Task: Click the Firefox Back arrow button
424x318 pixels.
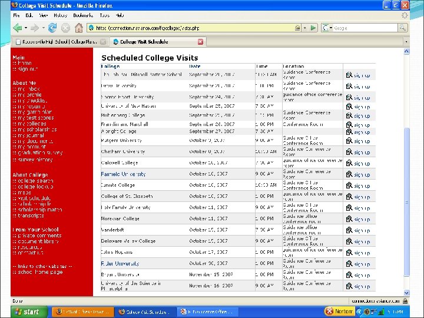Action: point(18,28)
